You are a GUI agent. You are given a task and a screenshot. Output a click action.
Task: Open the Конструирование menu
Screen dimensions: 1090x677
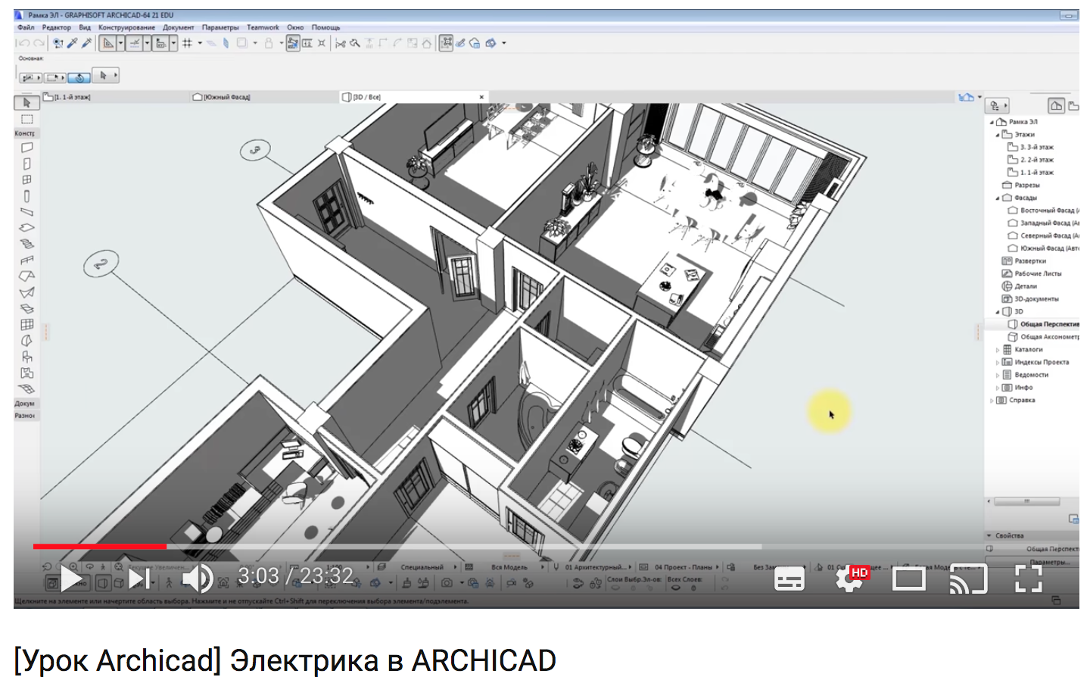click(126, 27)
